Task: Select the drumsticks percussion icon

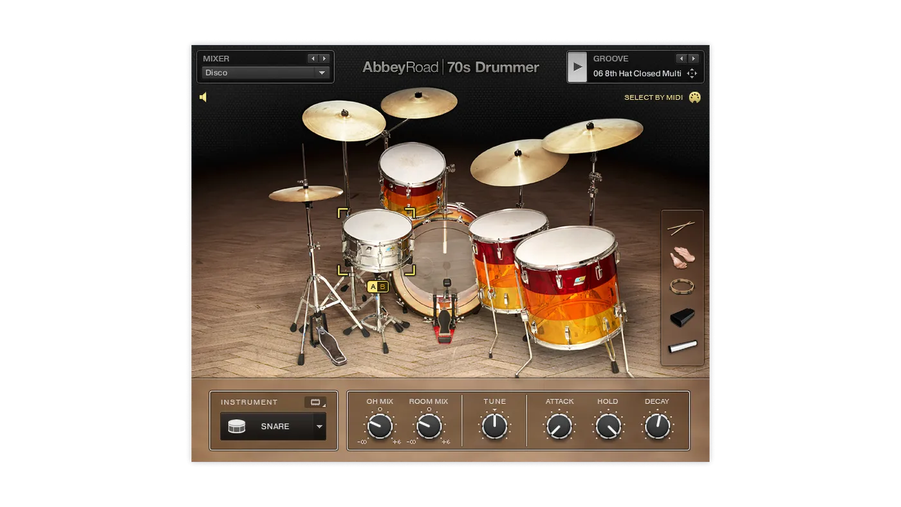Action: pos(681,228)
